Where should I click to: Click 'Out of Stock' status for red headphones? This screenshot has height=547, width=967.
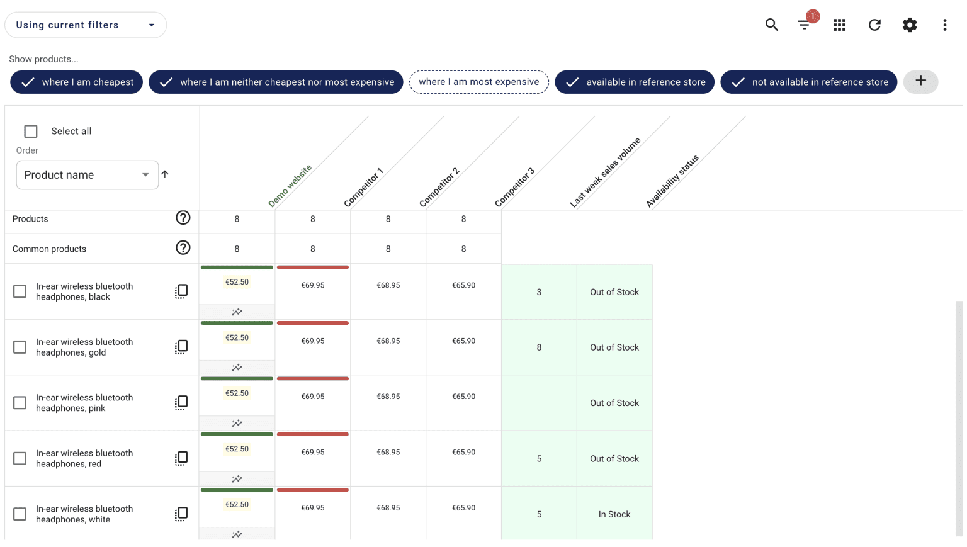[x=614, y=459]
